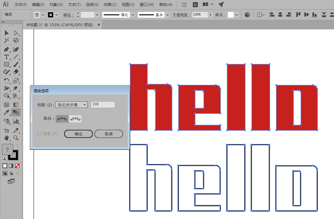
Task: Select the Puppet Warp pin tool
Action: 16,88
